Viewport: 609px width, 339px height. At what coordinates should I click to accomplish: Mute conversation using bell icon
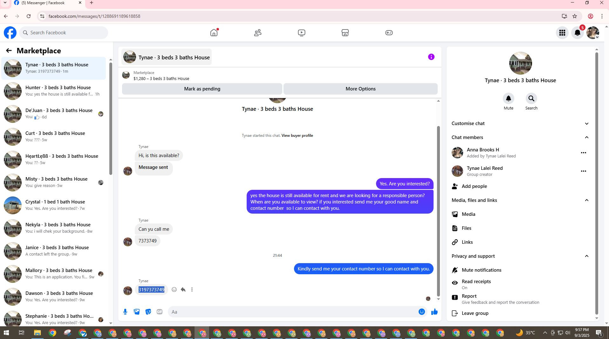(509, 99)
